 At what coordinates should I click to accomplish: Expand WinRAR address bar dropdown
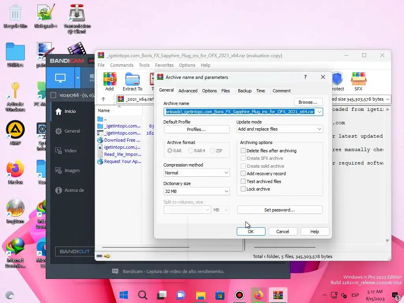tap(388, 99)
